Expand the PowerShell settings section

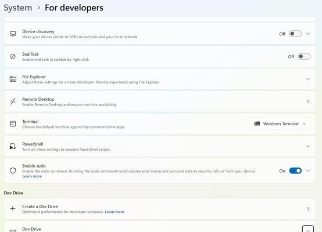coord(308,146)
